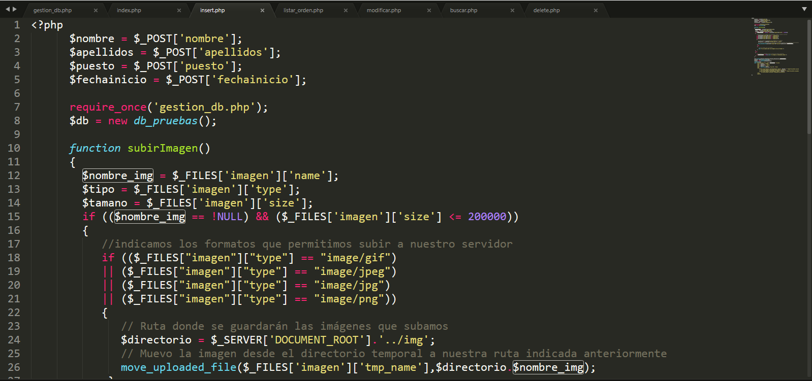Image resolution: width=812 pixels, height=381 pixels.
Task: Click the $db variable on line 8
Action: [x=79, y=121]
